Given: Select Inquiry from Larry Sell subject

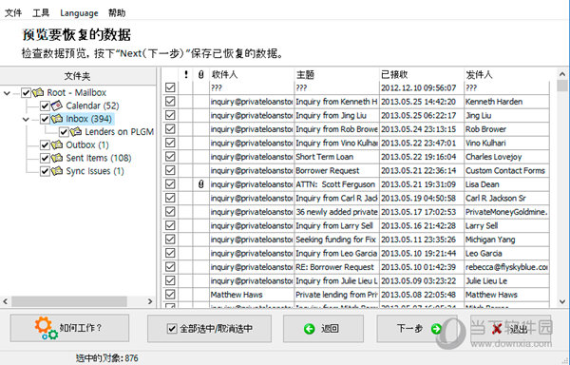Looking at the screenshot, I should tap(336, 226).
